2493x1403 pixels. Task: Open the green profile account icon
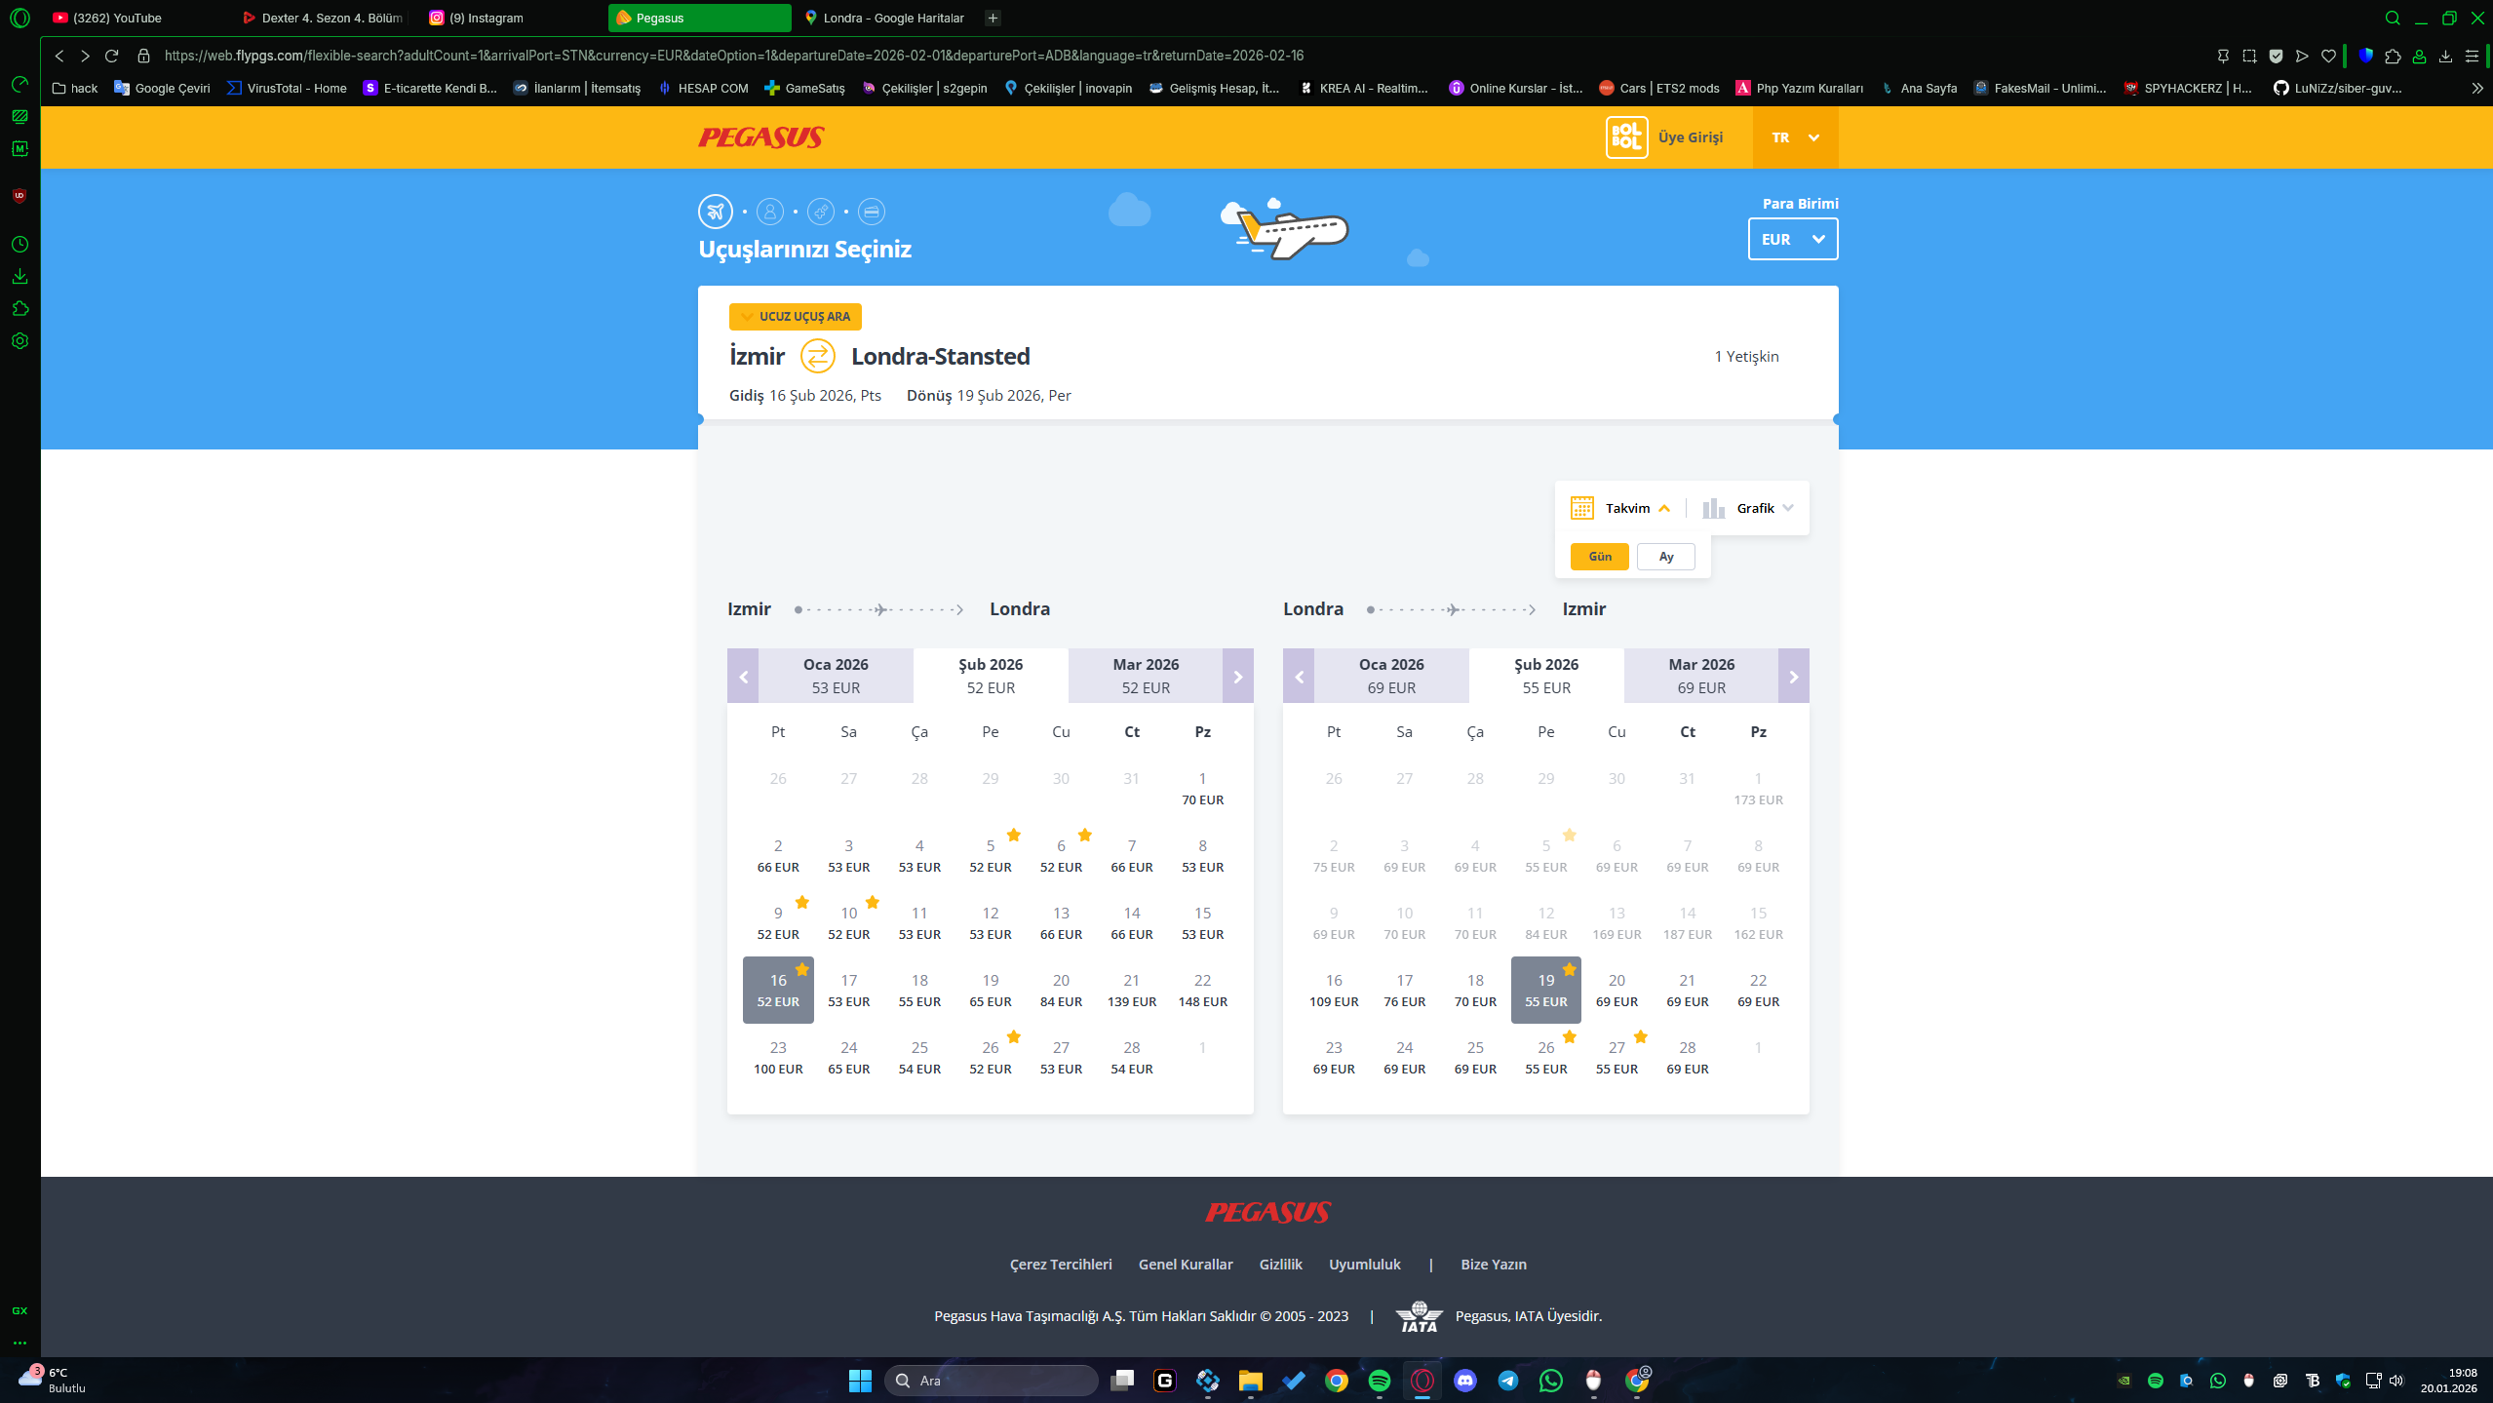click(x=2419, y=56)
